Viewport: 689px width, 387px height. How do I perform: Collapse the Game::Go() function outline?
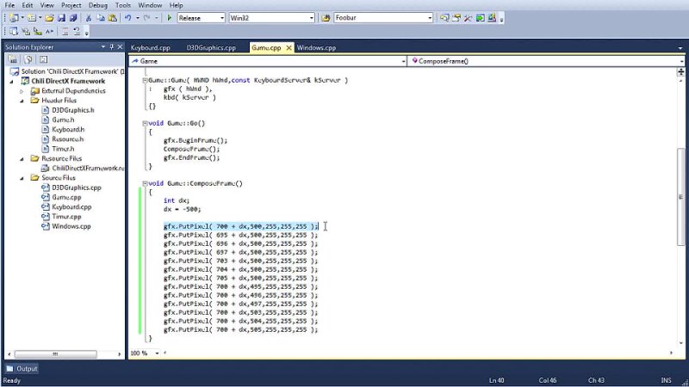coord(145,123)
